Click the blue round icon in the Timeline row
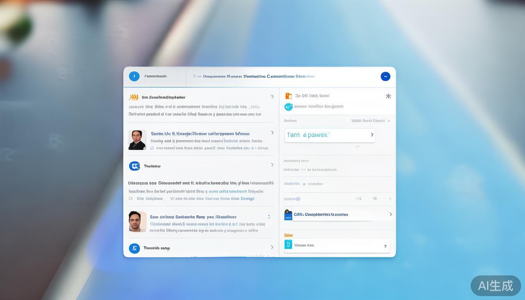This screenshot has height=300, width=525. [134, 166]
